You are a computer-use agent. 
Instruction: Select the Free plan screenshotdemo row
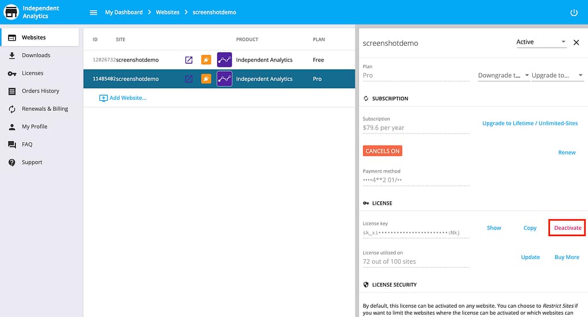click(138, 60)
